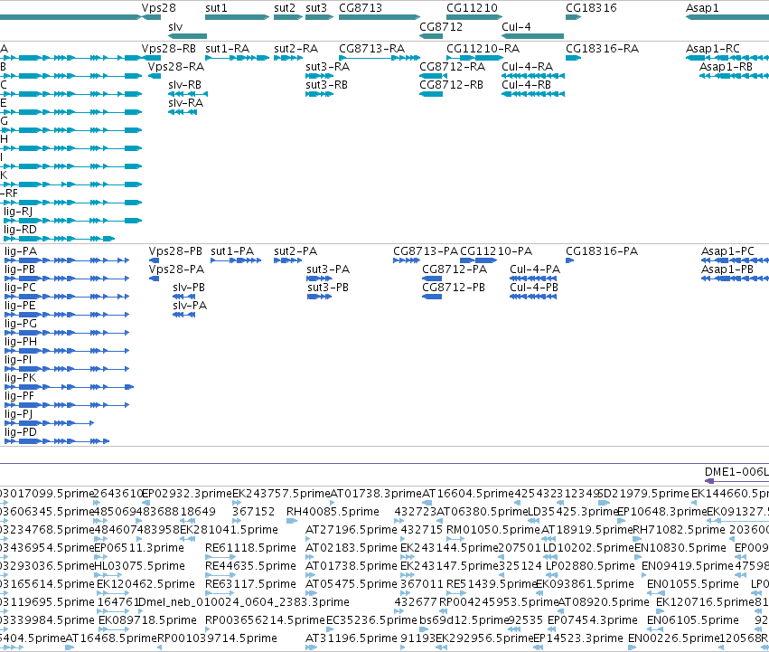
Task: Click the purple DME1-006L feature
Action: (736, 481)
